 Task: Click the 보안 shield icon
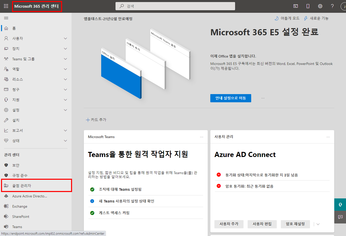point(6,165)
